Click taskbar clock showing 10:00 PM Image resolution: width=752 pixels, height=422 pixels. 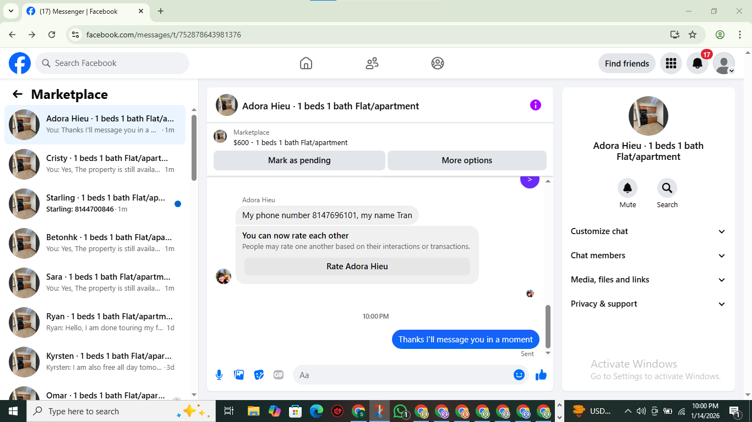click(x=705, y=411)
